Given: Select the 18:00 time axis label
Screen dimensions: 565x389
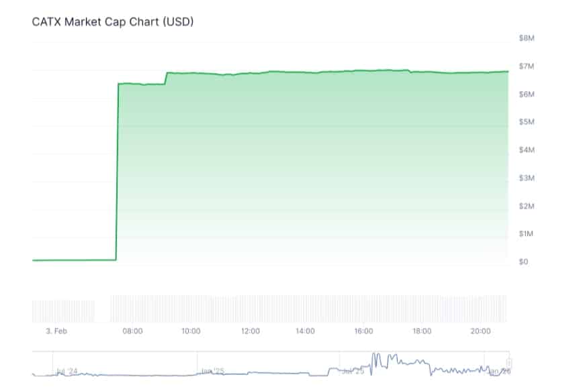Looking at the screenshot, I should tap(422, 331).
